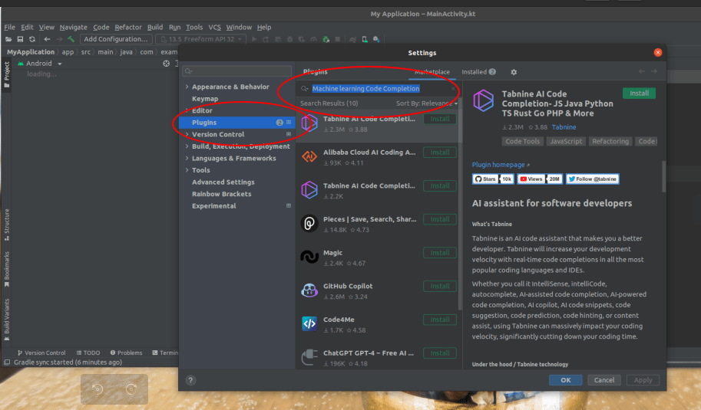701x410 pixels.
Task: Open the Plugin homepage link
Action: (x=501, y=165)
